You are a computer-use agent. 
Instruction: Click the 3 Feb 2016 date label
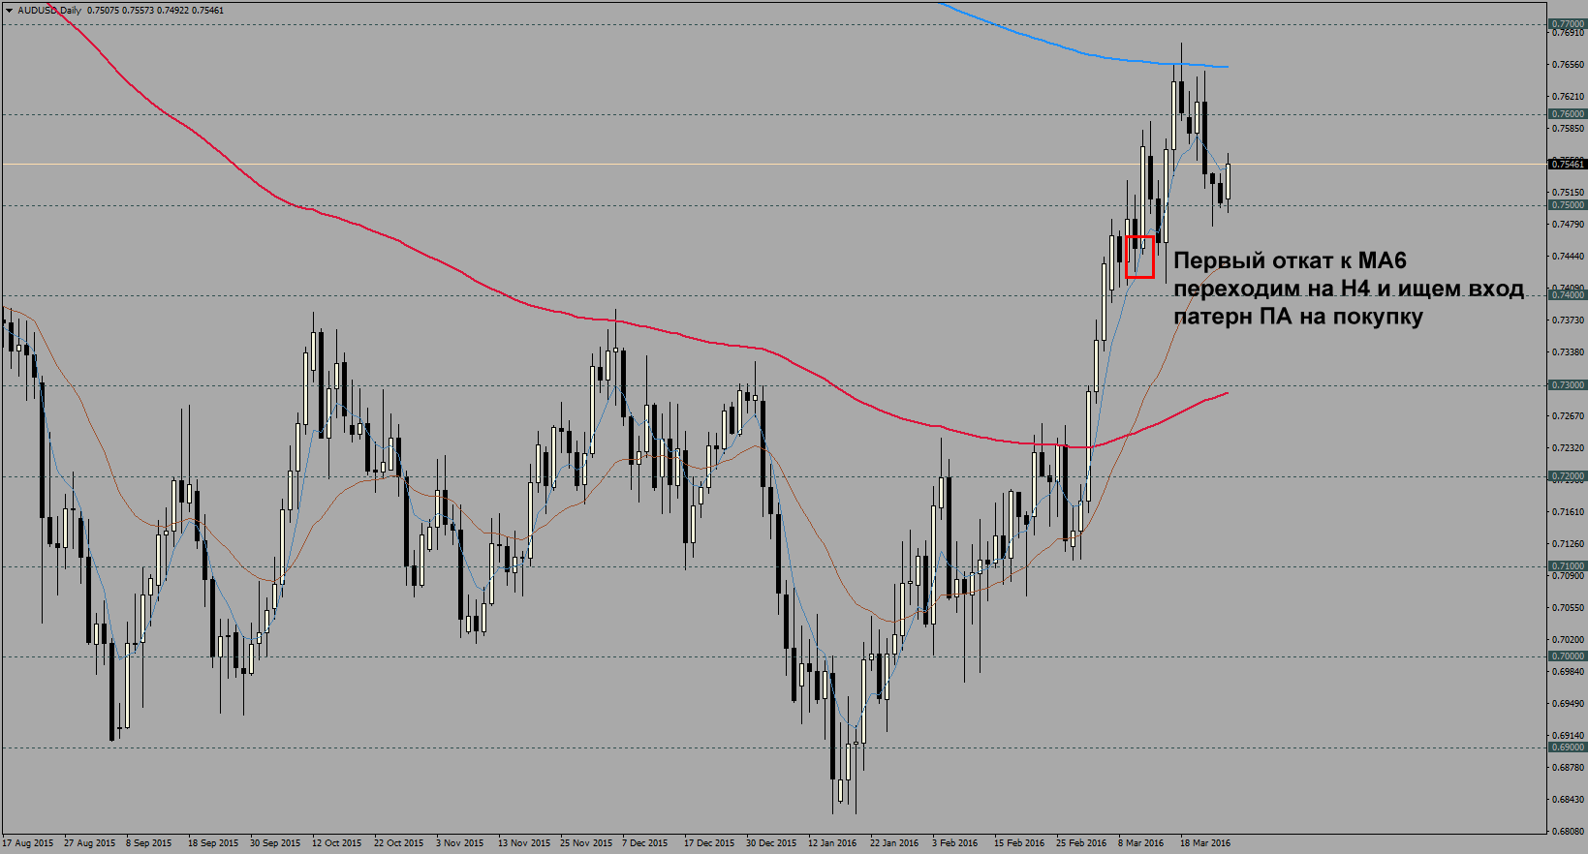[x=955, y=843]
